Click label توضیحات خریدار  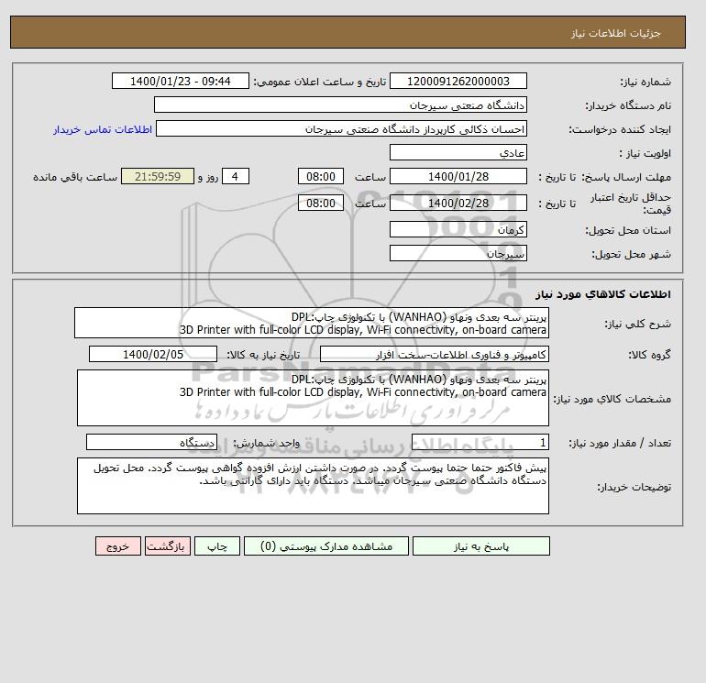(634, 487)
